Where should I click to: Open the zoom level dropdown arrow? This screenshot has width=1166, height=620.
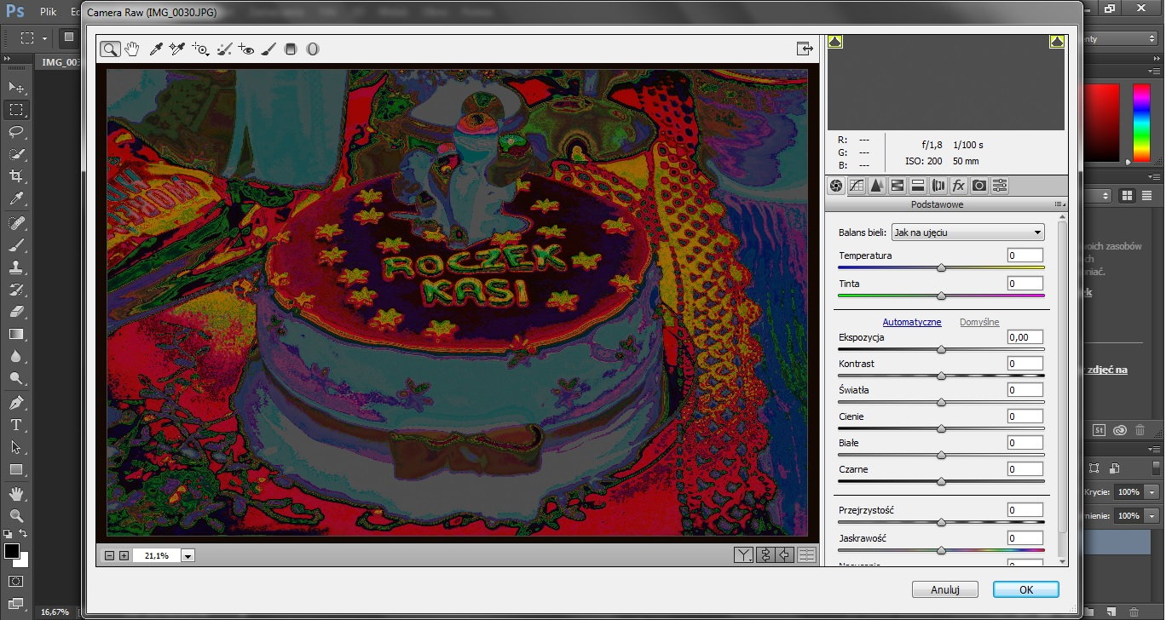188,556
